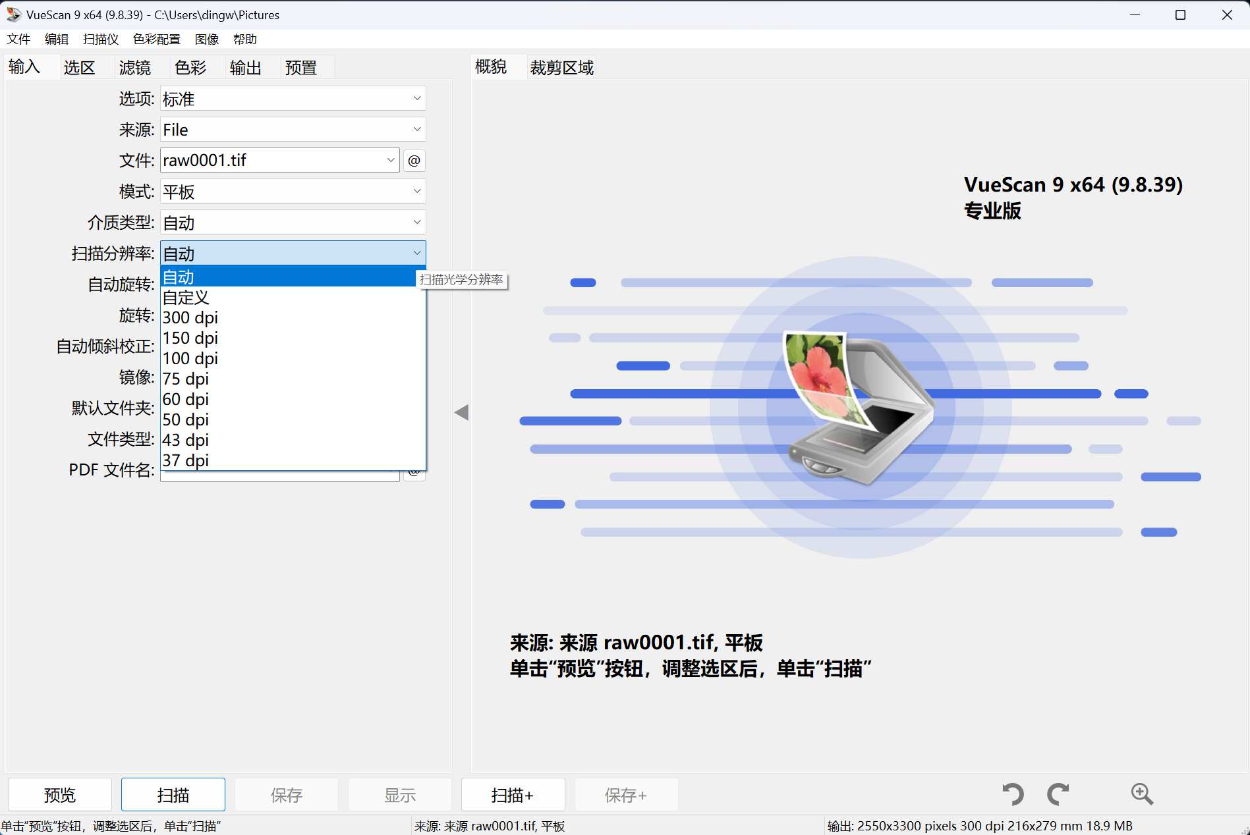Click the zoom in magnifier icon

click(1142, 794)
